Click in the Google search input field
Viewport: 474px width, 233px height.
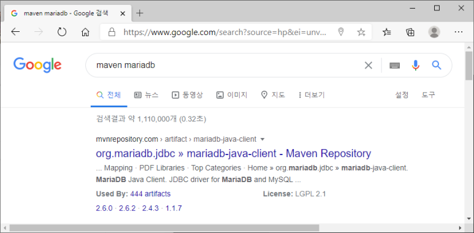(227, 65)
